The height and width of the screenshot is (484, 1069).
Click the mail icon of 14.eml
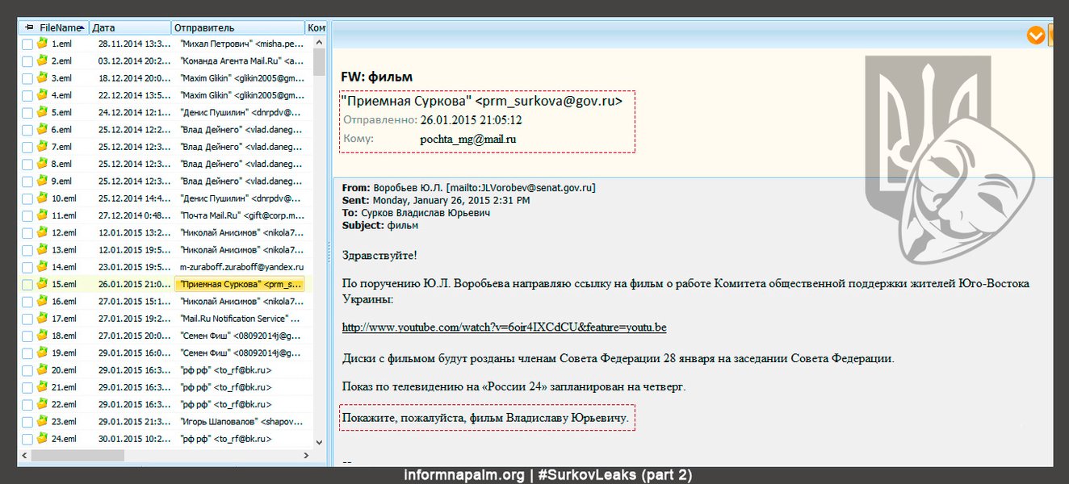coord(42,267)
